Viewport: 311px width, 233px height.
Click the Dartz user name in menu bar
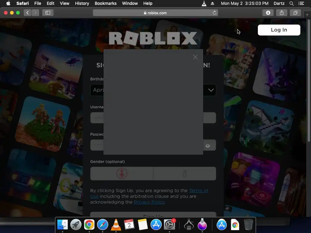[279, 3]
